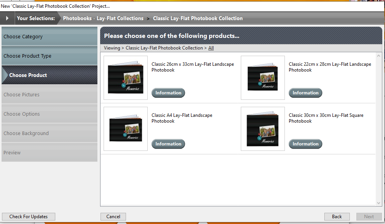Expand the Your Selections arrow
The width and height of the screenshot is (385, 224).
(7, 18)
